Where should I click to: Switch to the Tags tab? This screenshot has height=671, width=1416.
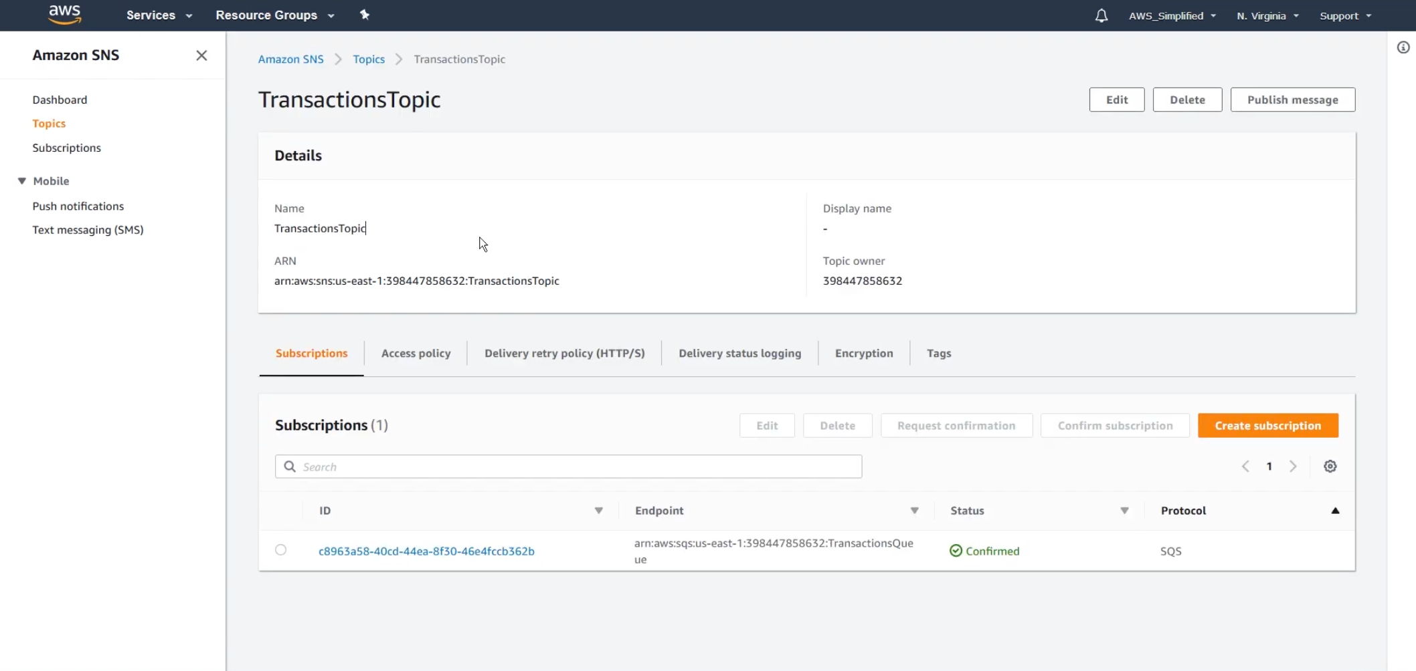(x=939, y=354)
